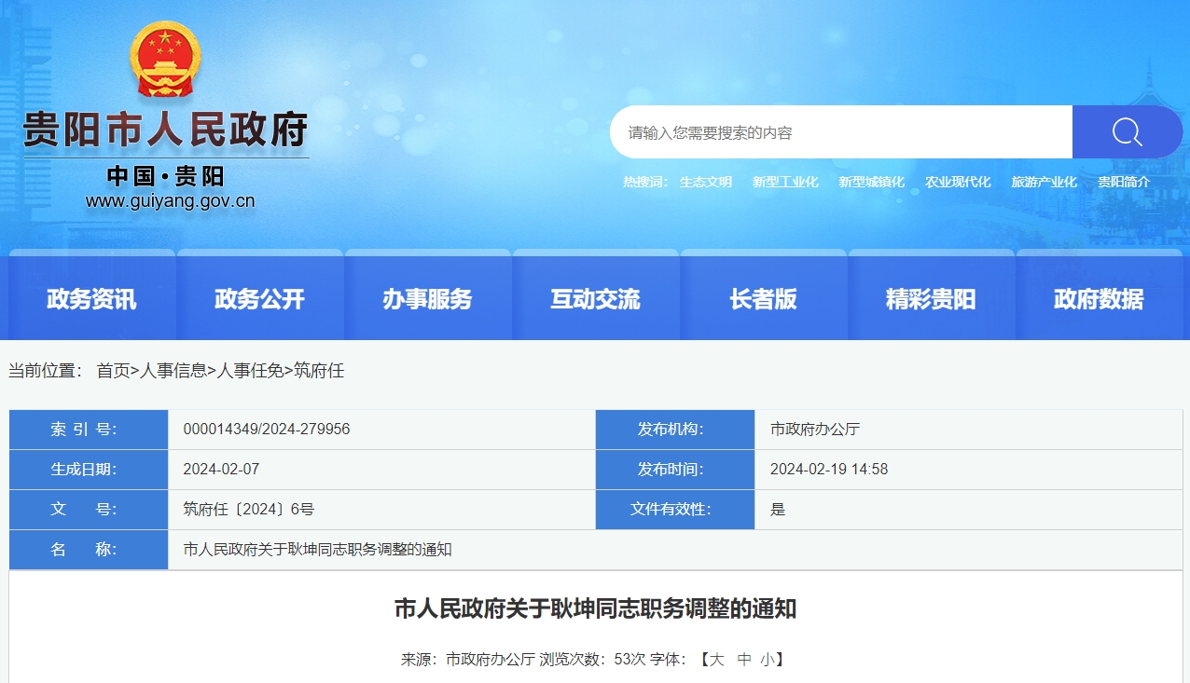Type in the search input field

(839, 132)
